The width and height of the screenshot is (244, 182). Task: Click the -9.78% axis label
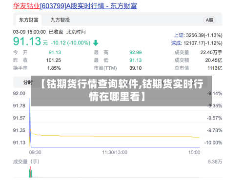[214, 130]
